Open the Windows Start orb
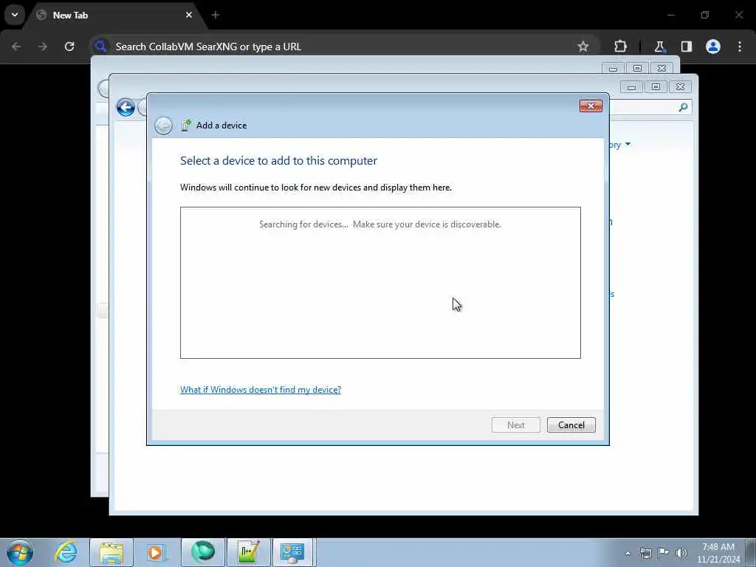Image resolution: width=756 pixels, height=567 pixels. 20,552
